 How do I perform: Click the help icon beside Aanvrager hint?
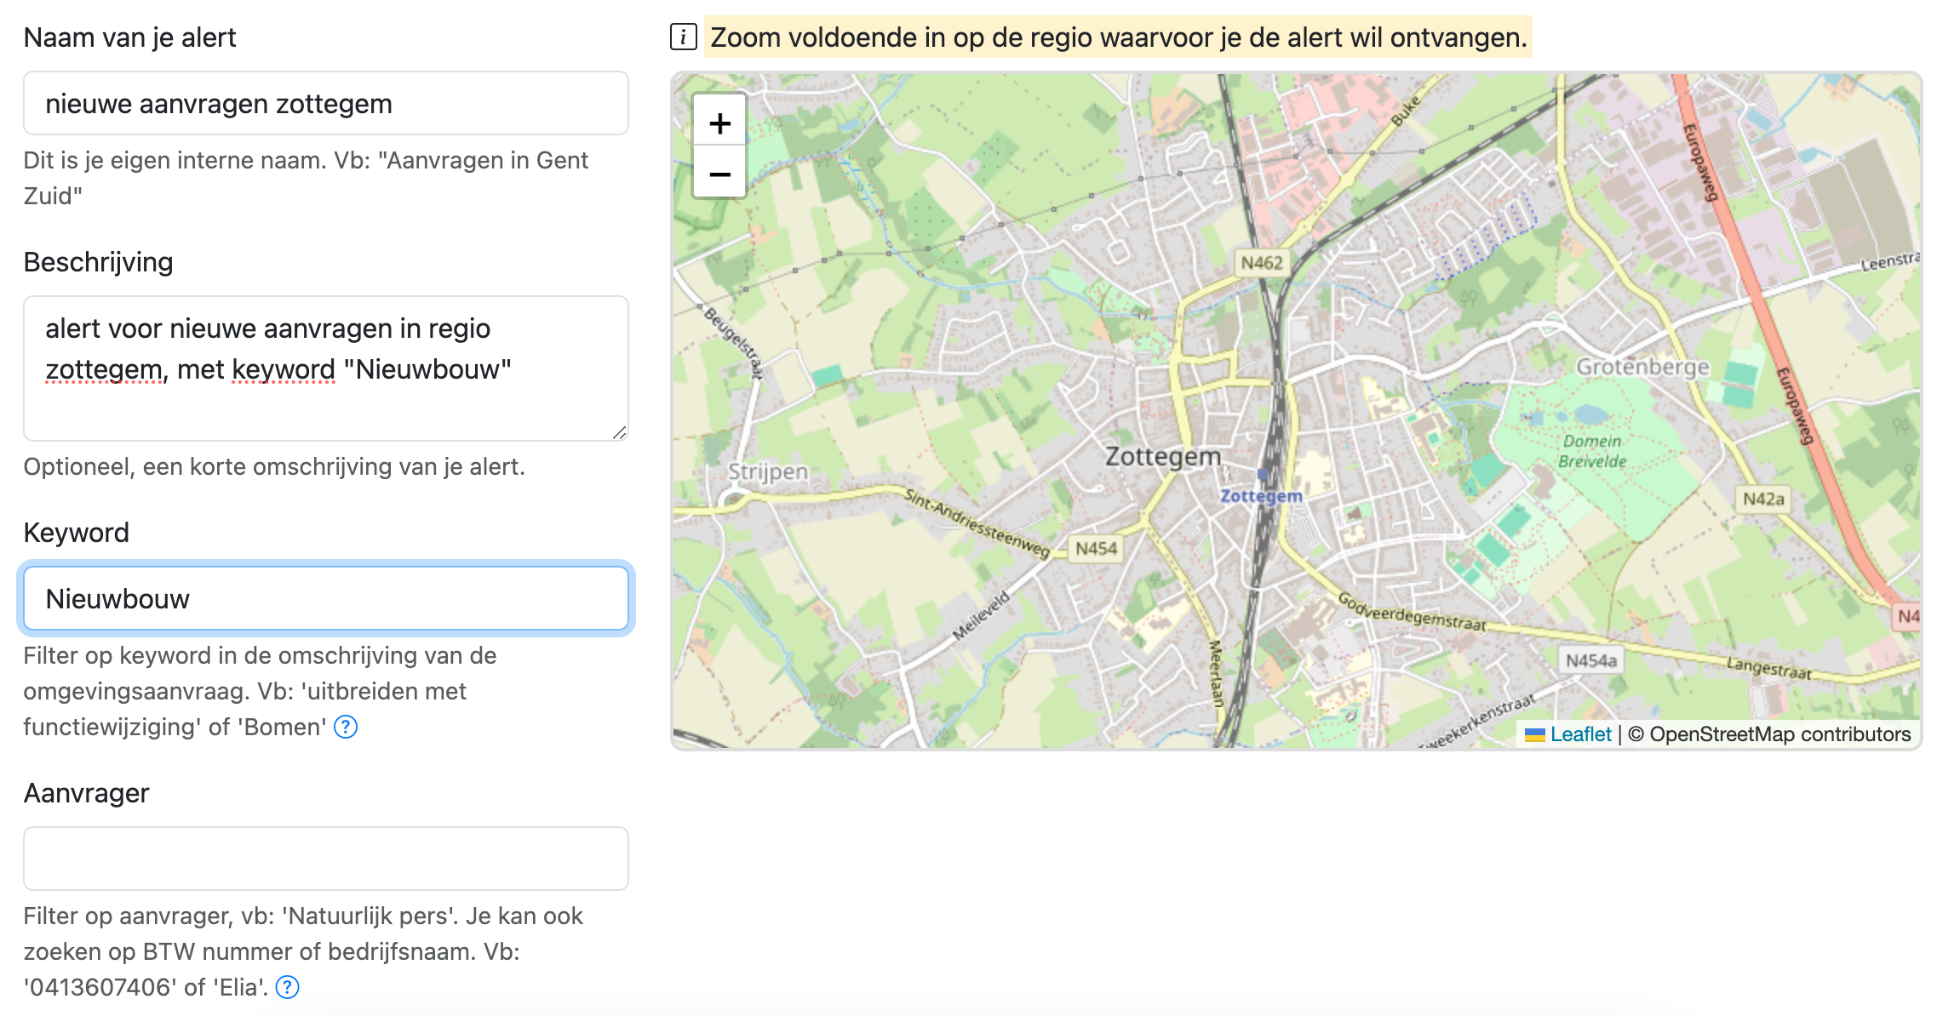click(x=288, y=987)
